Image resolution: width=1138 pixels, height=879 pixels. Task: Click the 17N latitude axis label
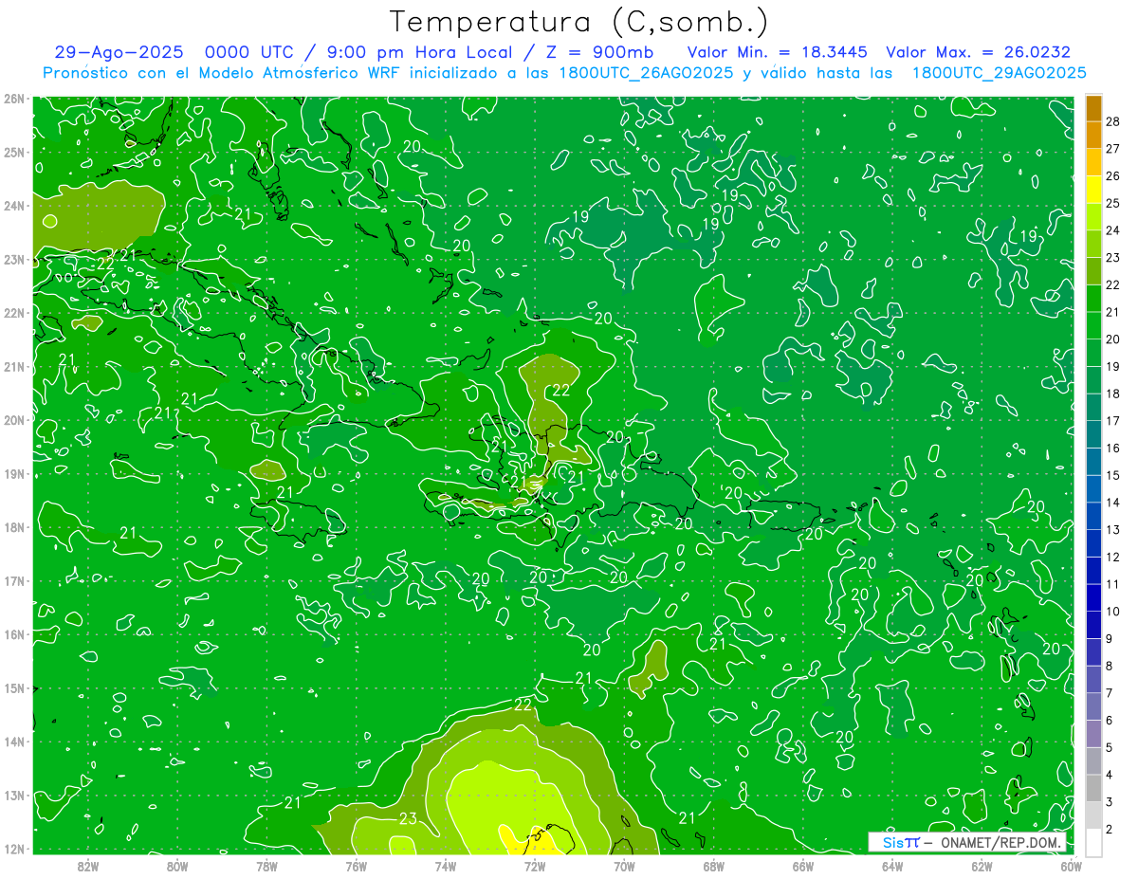14,580
